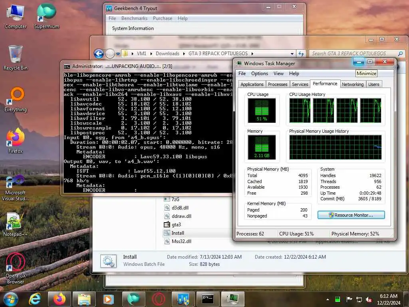This screenshot has width=409, height=307.
Task: Click the Geekbench 4 Tryout title icon
Action: click(109, 8)
